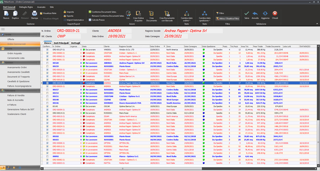Open the Cambia stato ordine dropdown
The image size is (320, 171).
(x=187, y=16)
